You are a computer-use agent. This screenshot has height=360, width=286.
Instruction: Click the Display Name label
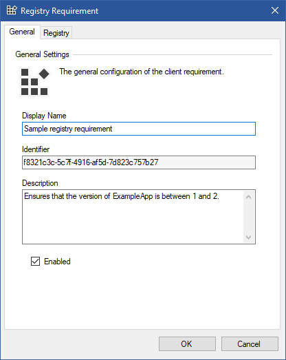click(x=44, y=116)
